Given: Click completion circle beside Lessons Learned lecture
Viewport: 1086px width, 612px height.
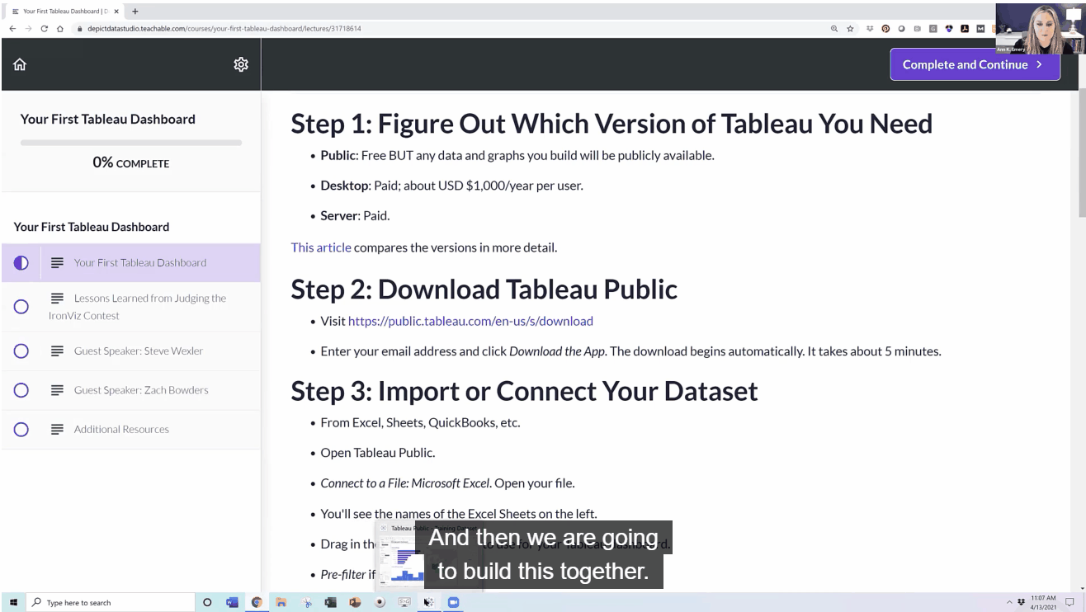Looking at the screenshot, I should [x=21, y=307].
